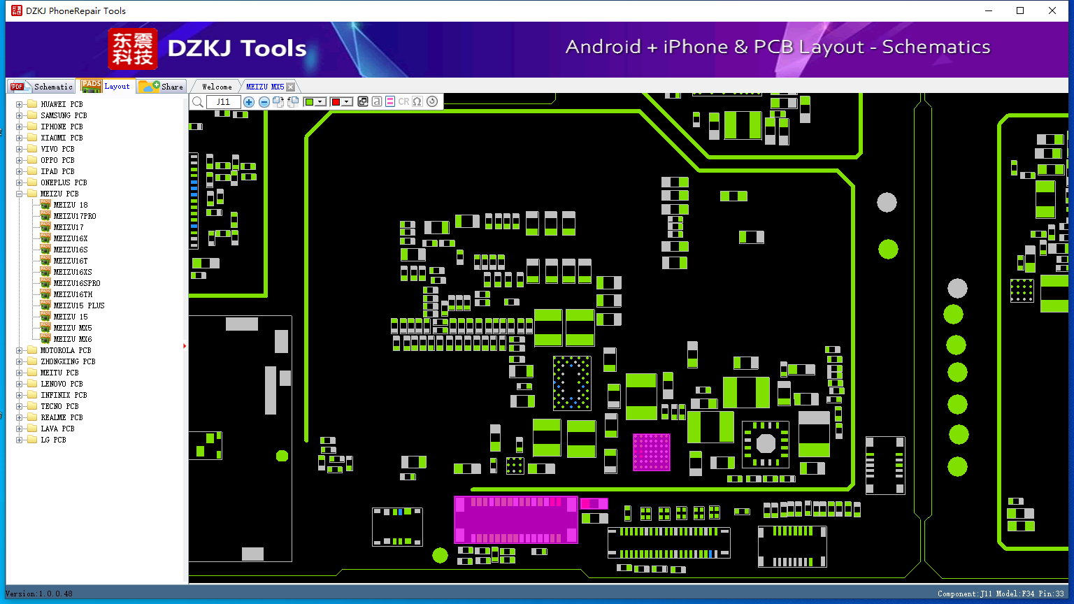This screenshot has width=1074, height=604.
Task: Open the MEIZU16X layout file
Action: [x=71, y=238]
